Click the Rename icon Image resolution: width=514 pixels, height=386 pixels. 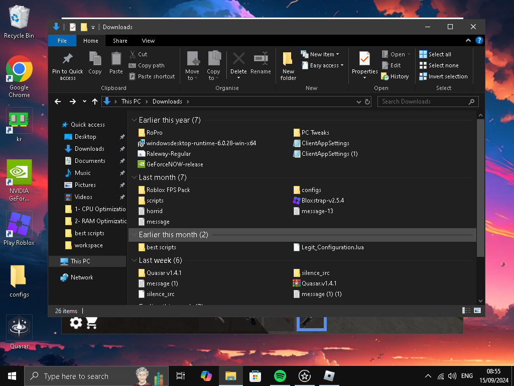261,59
